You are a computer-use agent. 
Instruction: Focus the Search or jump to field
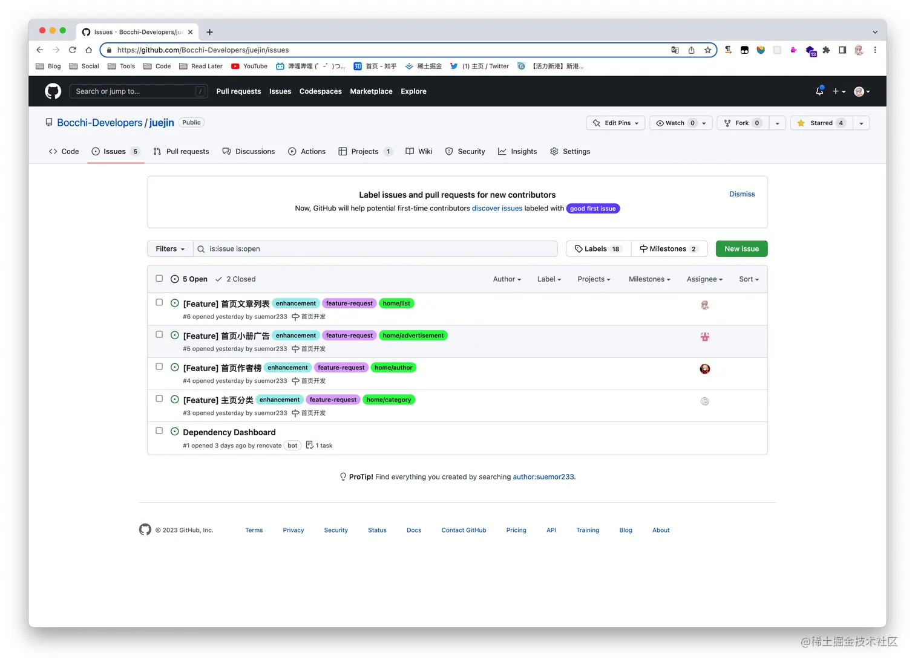click(139, 91)
